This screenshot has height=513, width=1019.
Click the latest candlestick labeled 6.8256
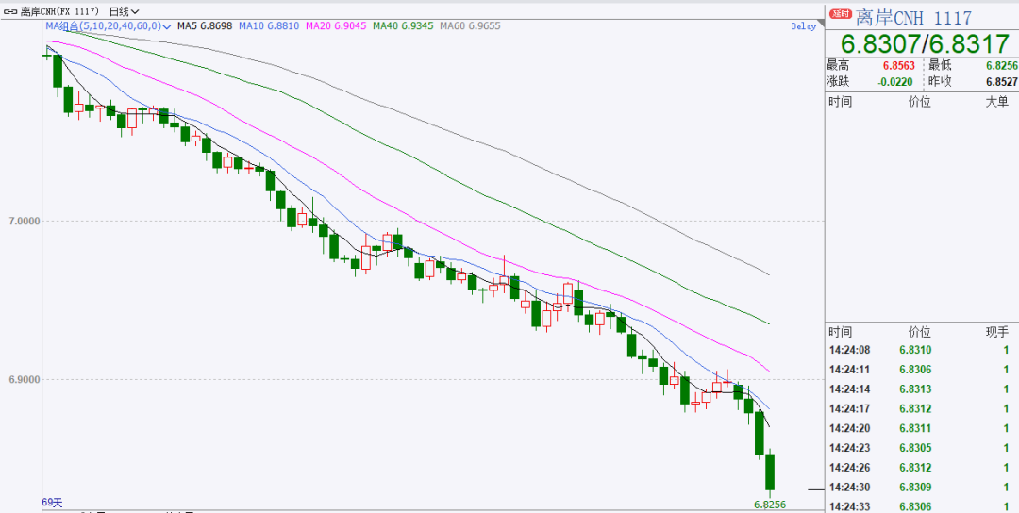click(x=770, y=472)
